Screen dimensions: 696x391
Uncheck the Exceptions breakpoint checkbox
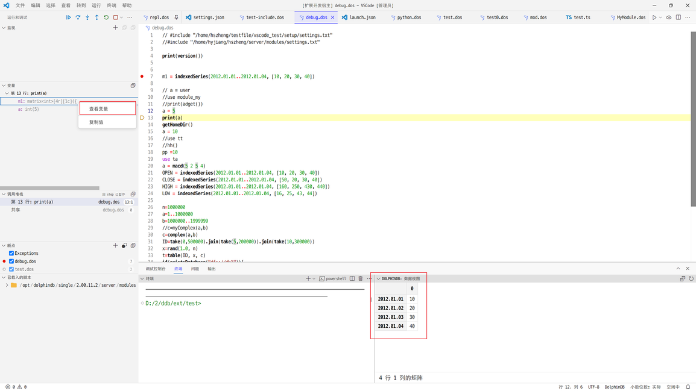[x=11, y=254]
